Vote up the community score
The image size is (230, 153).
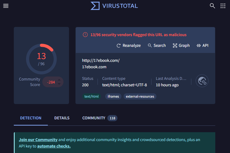click(59, 80)
